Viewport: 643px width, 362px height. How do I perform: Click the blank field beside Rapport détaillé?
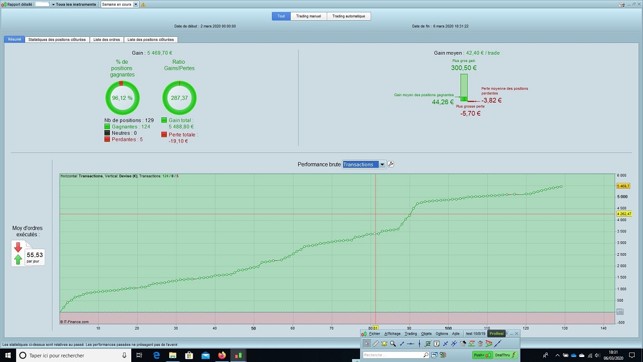(42, 4)
